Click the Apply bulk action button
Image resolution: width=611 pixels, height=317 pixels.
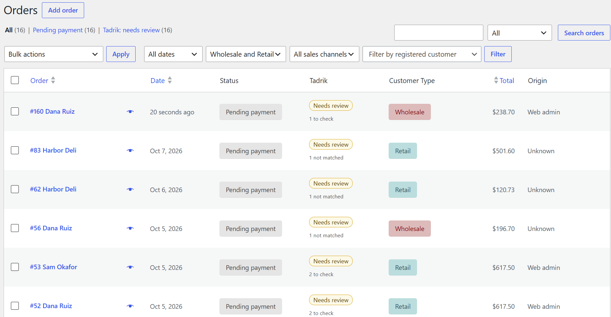coord(121,54)
